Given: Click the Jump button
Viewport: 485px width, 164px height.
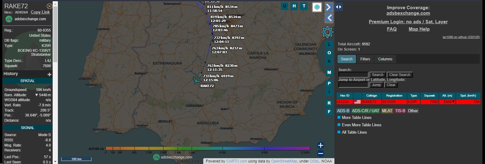Looking at the screenshot, I should 376,85.
